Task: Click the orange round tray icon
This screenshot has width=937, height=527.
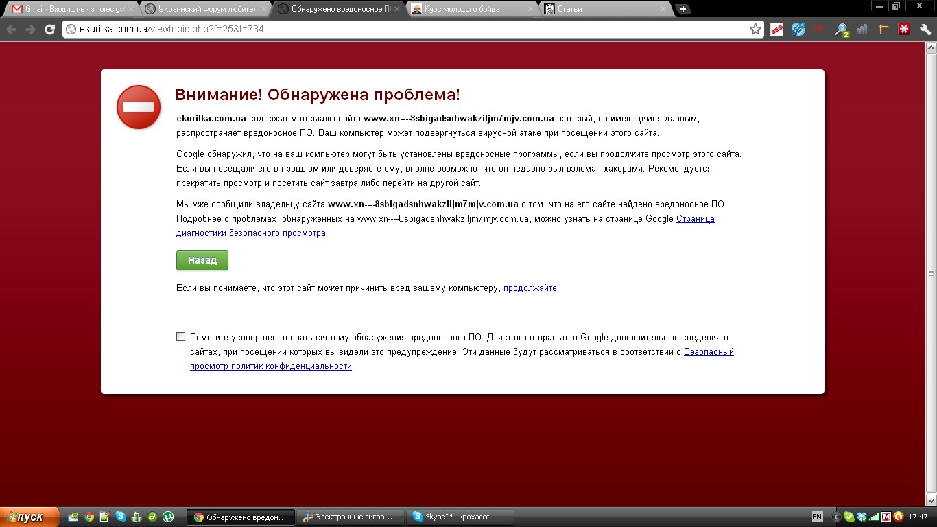Action: [899, 517]
